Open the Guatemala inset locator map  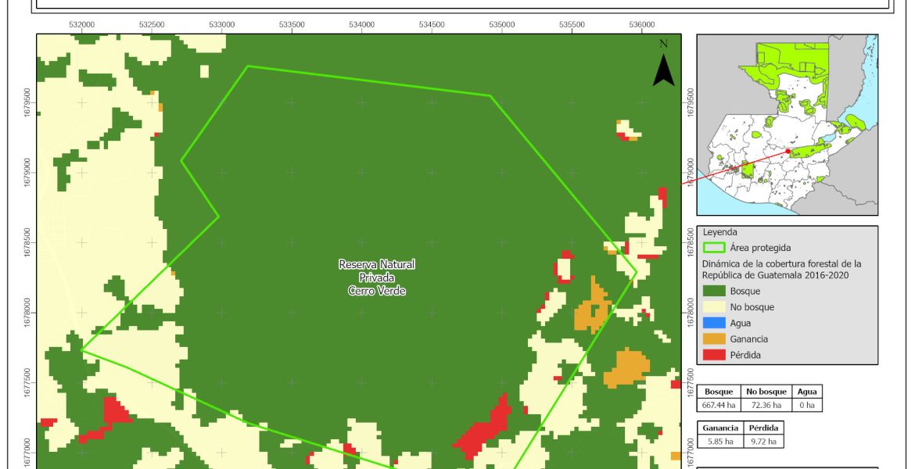(787, 124)
